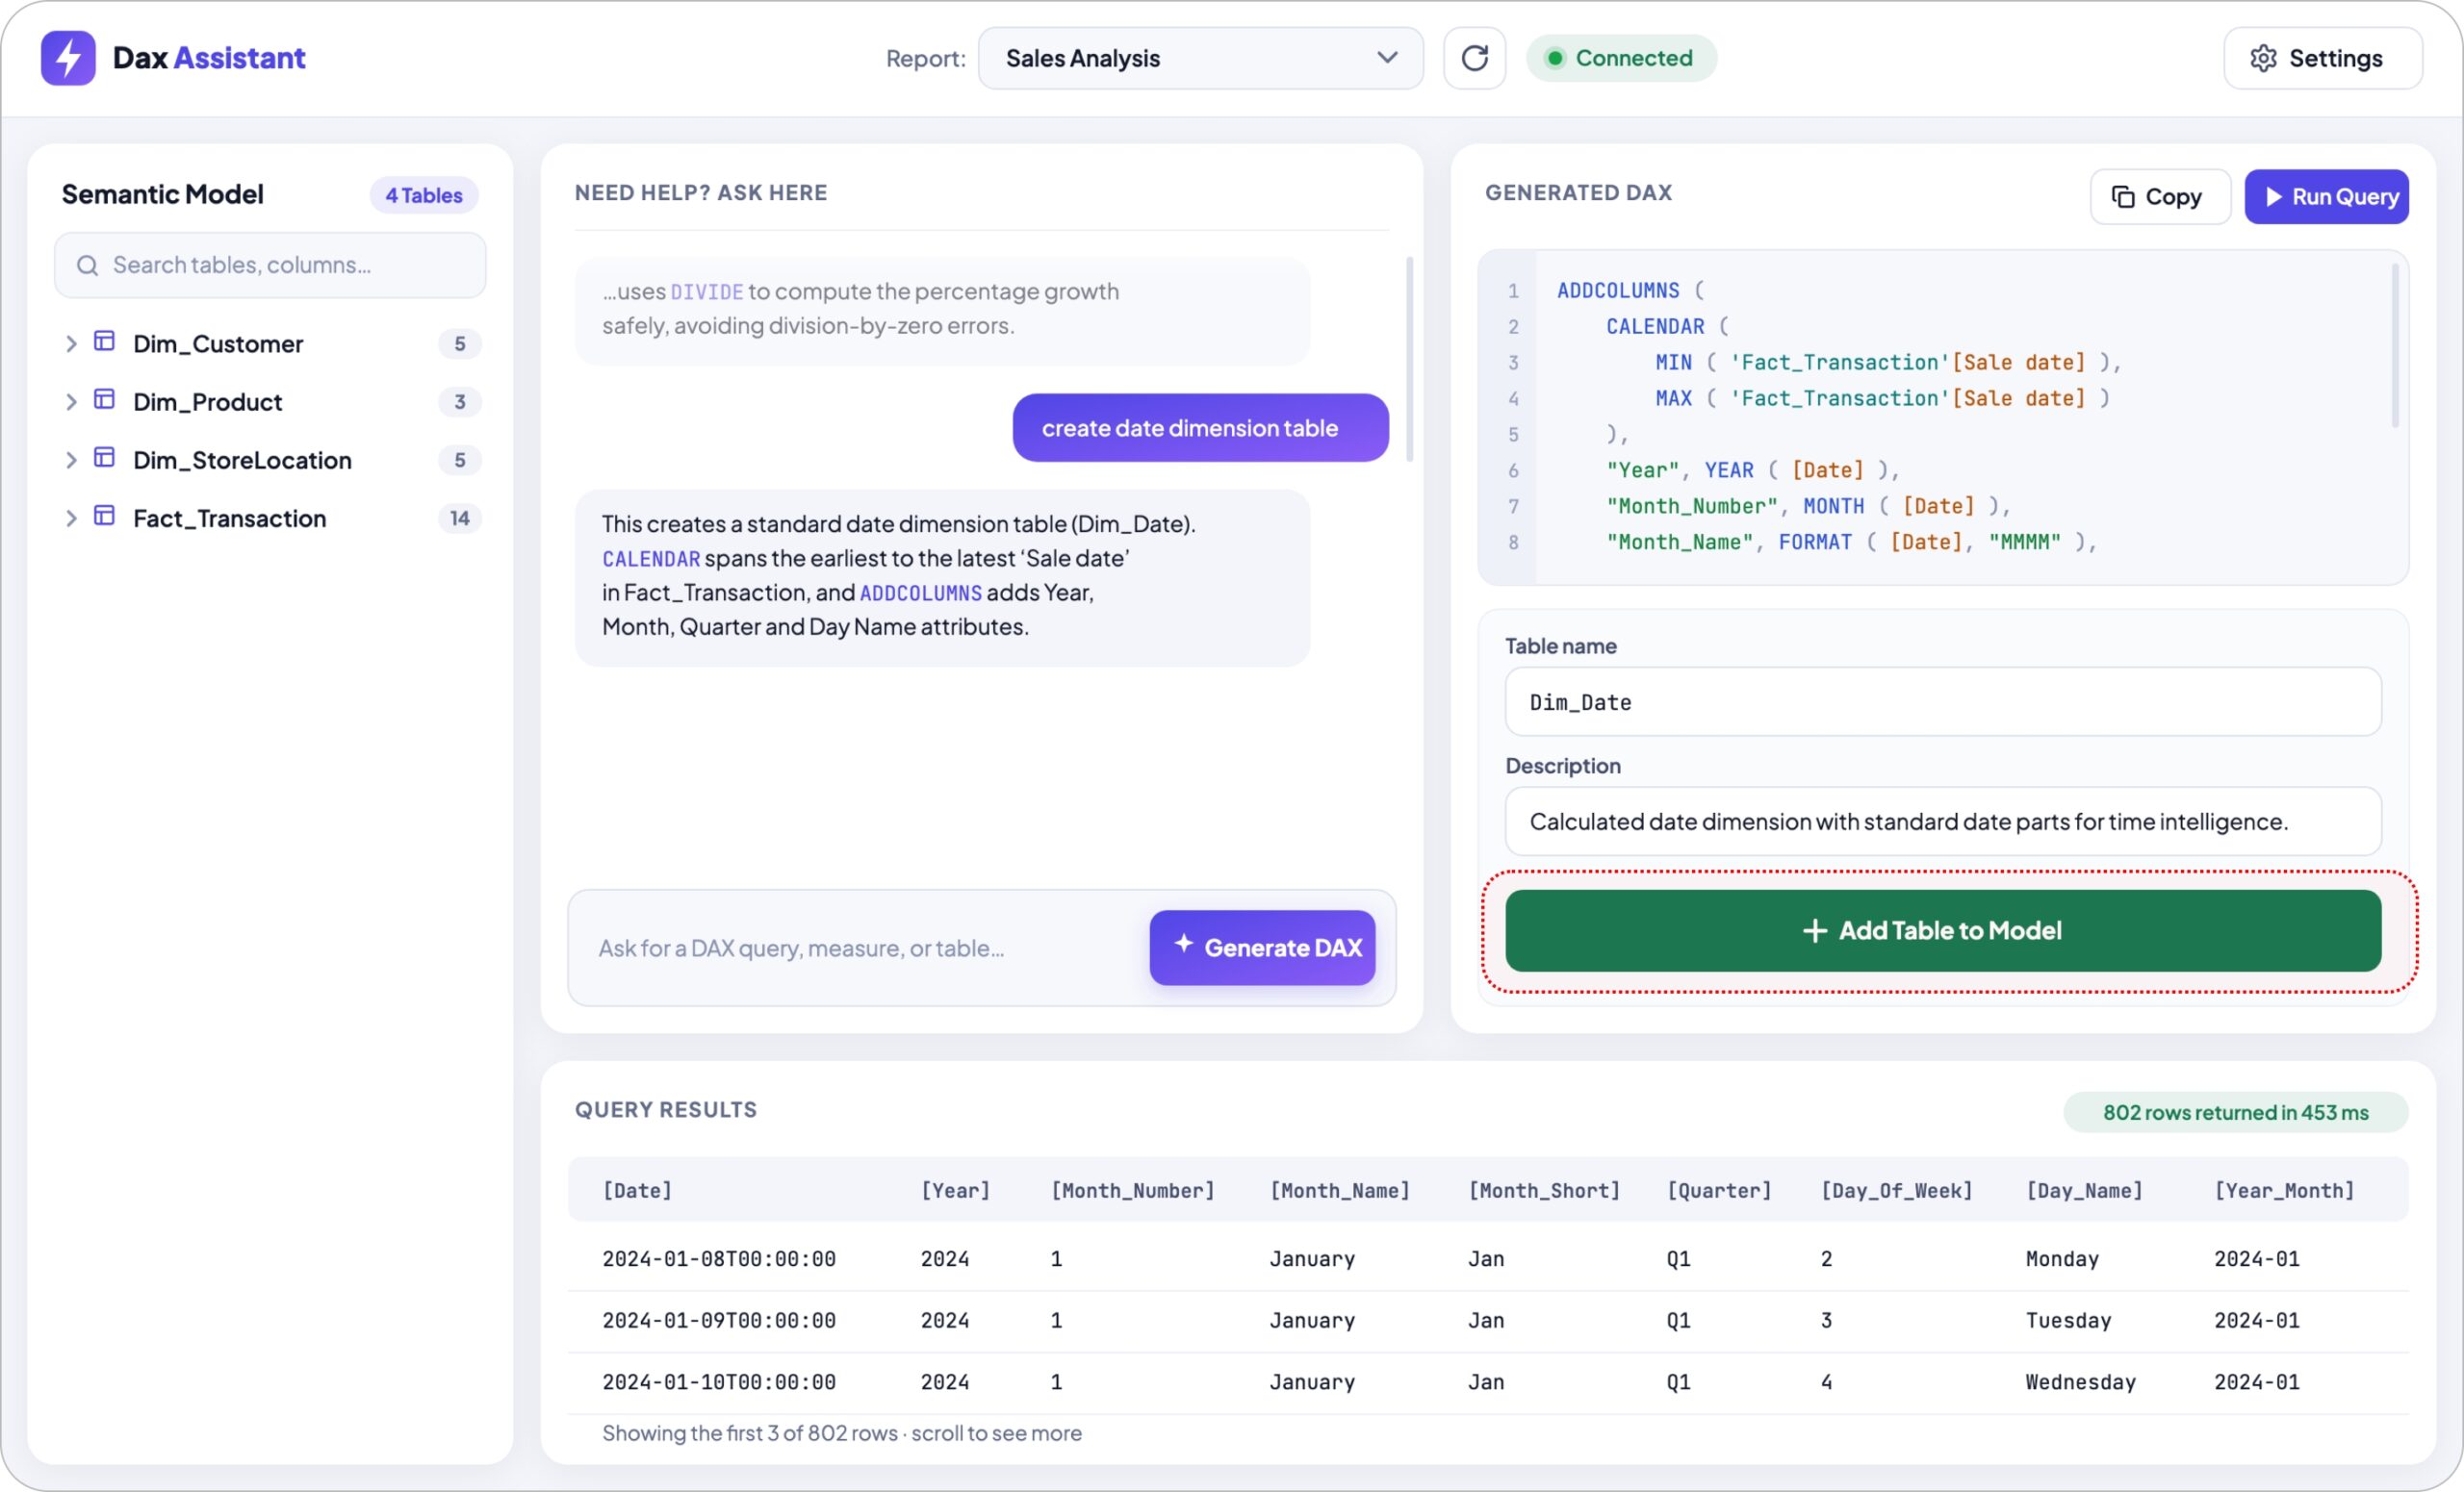This screenshot has height=1492, width=2464.
Task: Click the [Year_Month] column header
Action: point(2284,1190)
